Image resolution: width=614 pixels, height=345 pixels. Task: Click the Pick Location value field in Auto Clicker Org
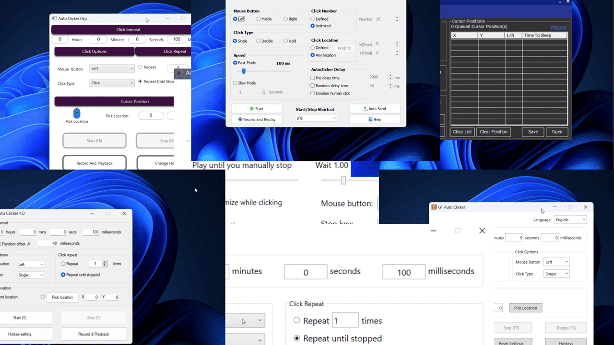151,115
